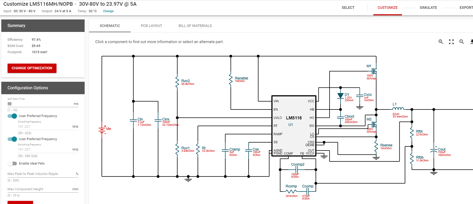Focus the Max Component Height field
This screenshot has height=204, width=473.
pyautogui.click(x=43, y=189)
